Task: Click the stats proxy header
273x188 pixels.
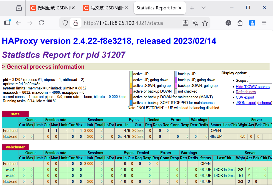Action: [15, 114]
